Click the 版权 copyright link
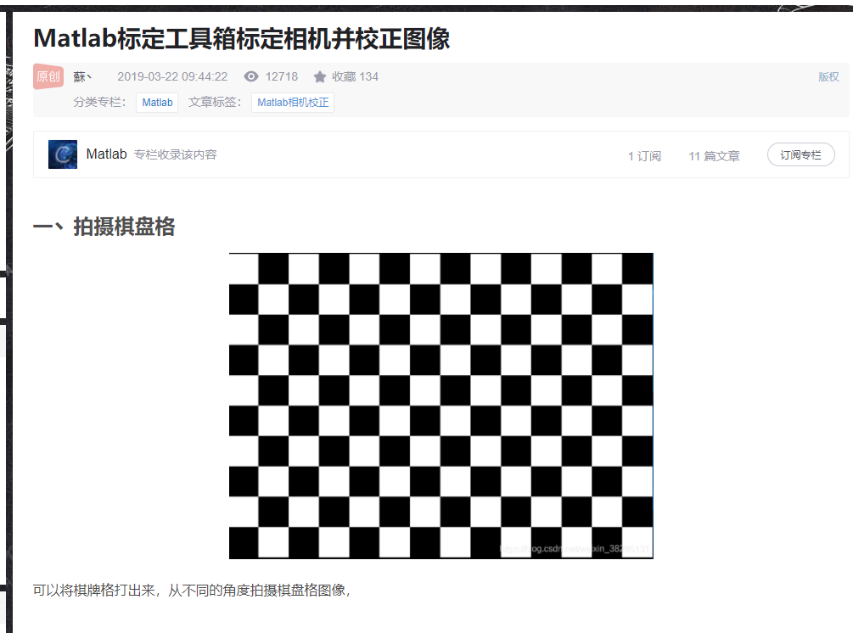Screen dimensions: 853x633 coord(828,76)
